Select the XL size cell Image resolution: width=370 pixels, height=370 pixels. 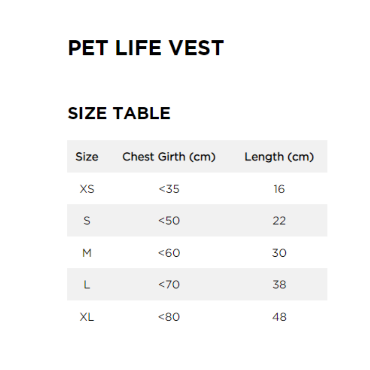[x=87, y=317]
